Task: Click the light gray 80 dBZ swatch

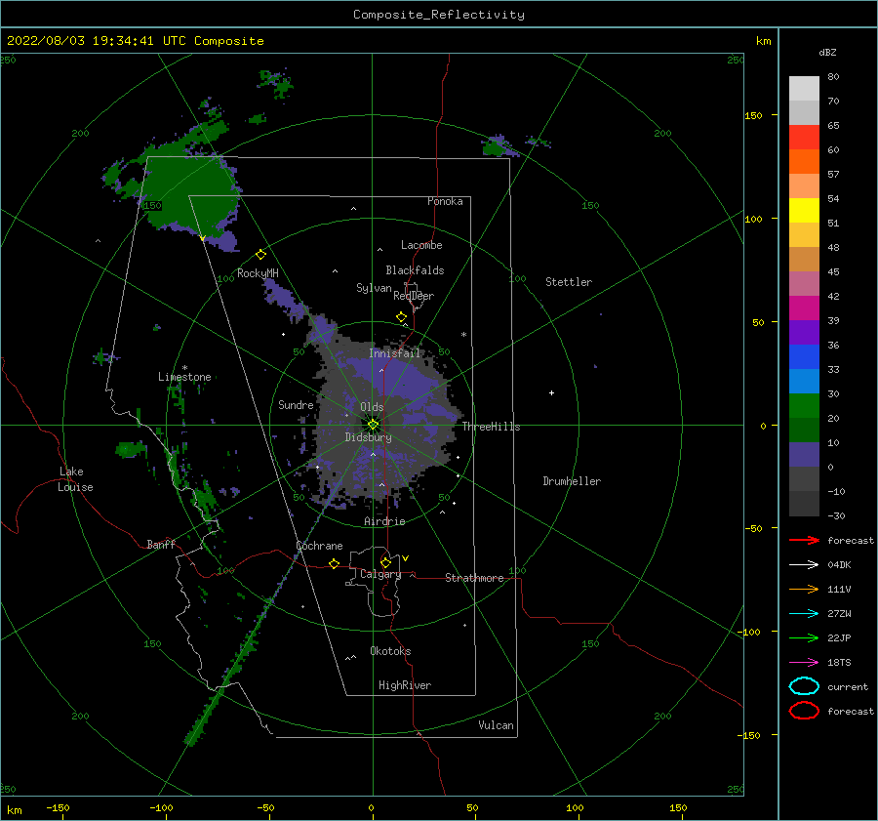Action: (x=804, y=88)
